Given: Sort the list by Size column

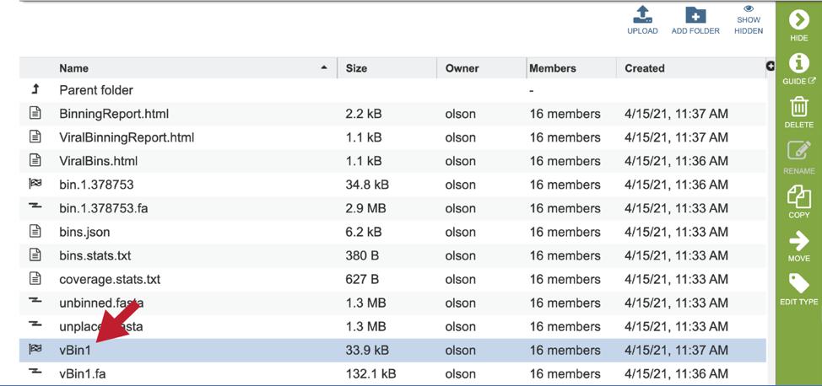Looking at the screenshot, I should [356, 68].
